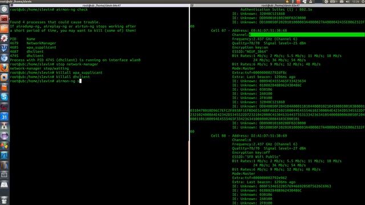Click the text 'airmon-ng check'
The height and width of the screenshot is (205, 365).
(72, 10)
